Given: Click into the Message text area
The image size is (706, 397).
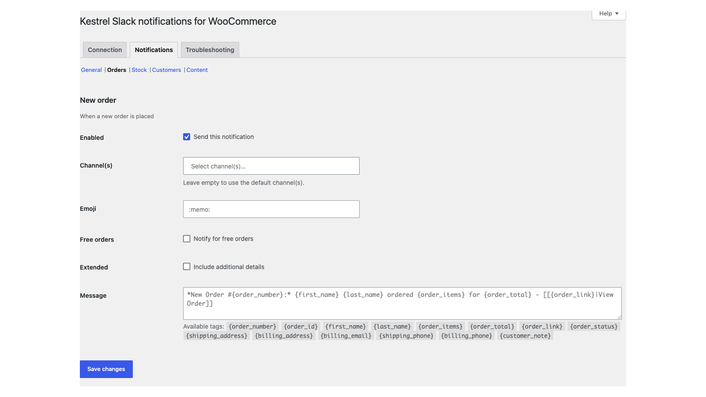Looking at the screenshot, I should (x=402, y=303).
